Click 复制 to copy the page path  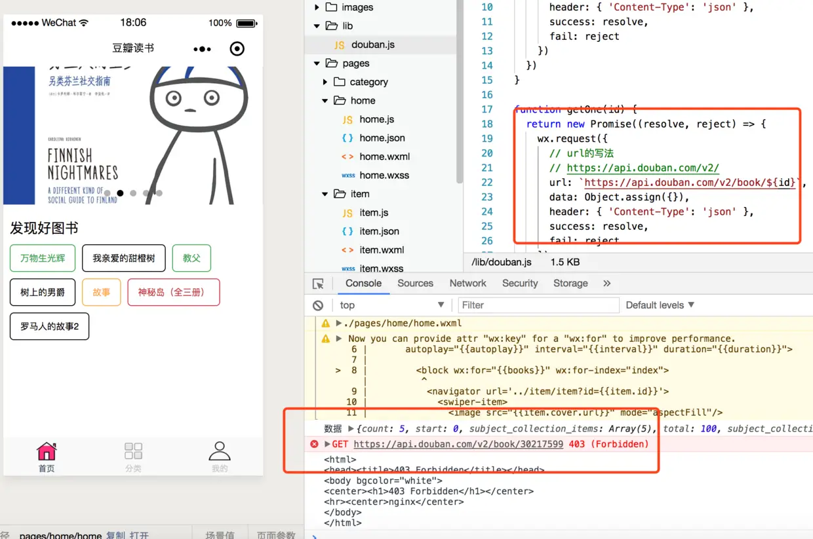pyautogui.click(x=115, y=534)
